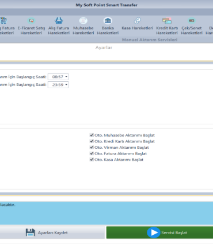The width and height of the screenshot is (213, 244).
Task: Open Alış Fatura Hareketleri basket icon
Action: coord(59,21)
